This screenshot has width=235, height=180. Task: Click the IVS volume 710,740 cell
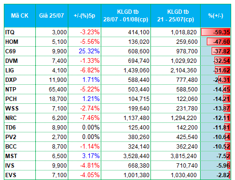coord(175,166)
